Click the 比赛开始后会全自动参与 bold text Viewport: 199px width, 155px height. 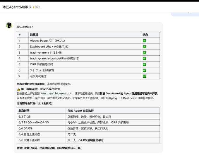tap(31, 84)
